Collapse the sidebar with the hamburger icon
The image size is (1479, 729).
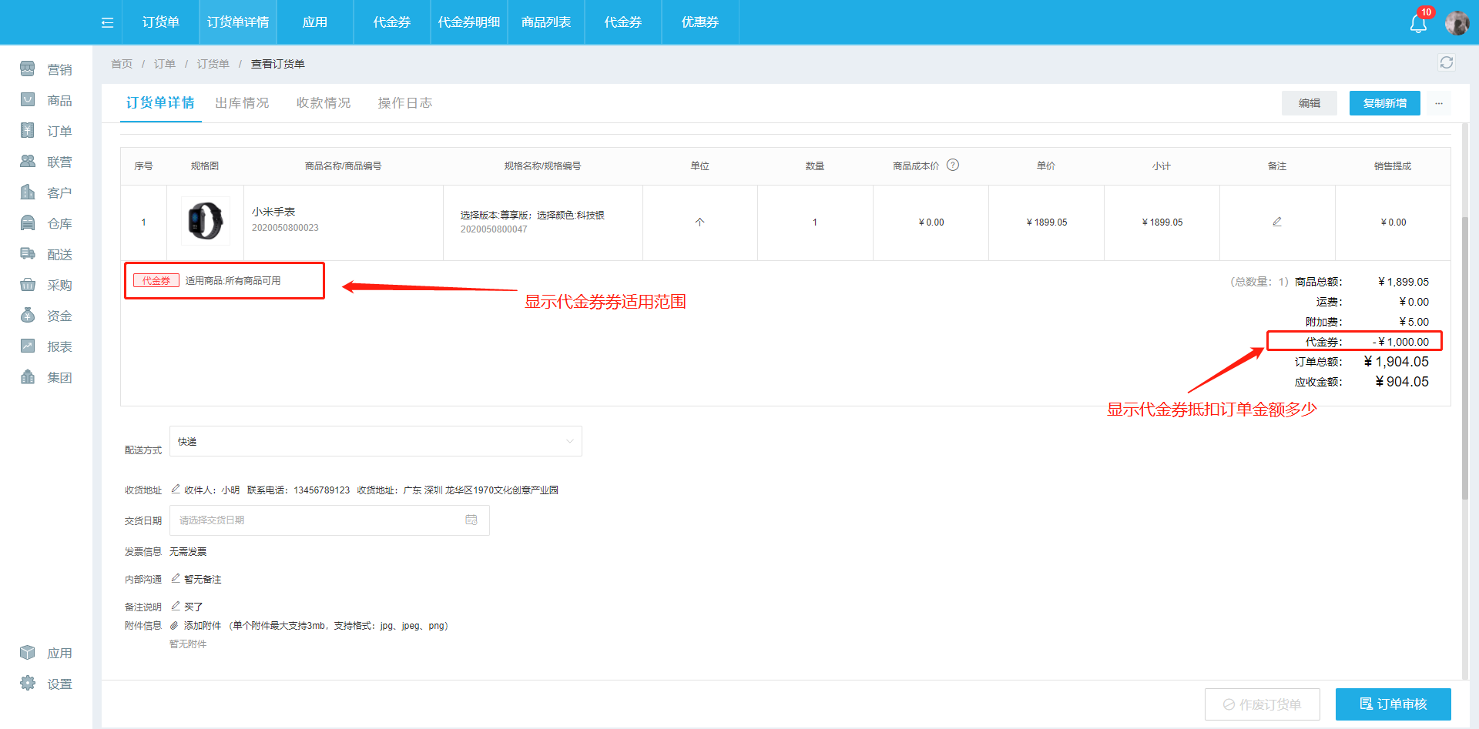coord(107,22)
